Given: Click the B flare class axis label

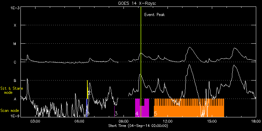Looking at the screenshot, I should click(x=15, y=81).
